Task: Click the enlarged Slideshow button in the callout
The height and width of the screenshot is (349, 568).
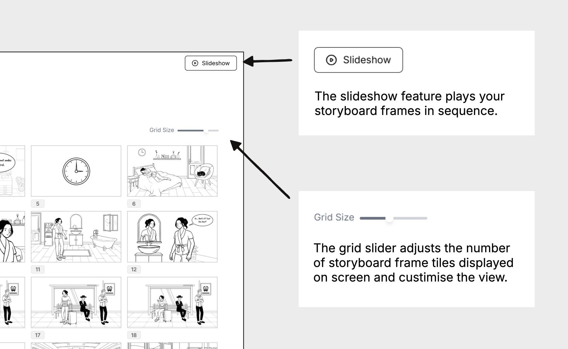Action: pyautogui.click(x=358, y=60)
